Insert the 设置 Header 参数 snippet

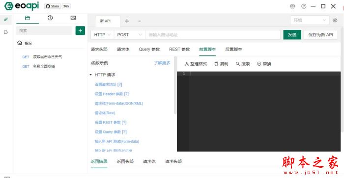tap(112, 94)
